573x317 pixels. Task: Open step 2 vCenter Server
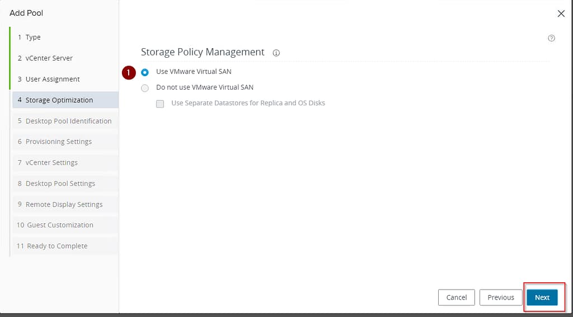pos(49,58)
